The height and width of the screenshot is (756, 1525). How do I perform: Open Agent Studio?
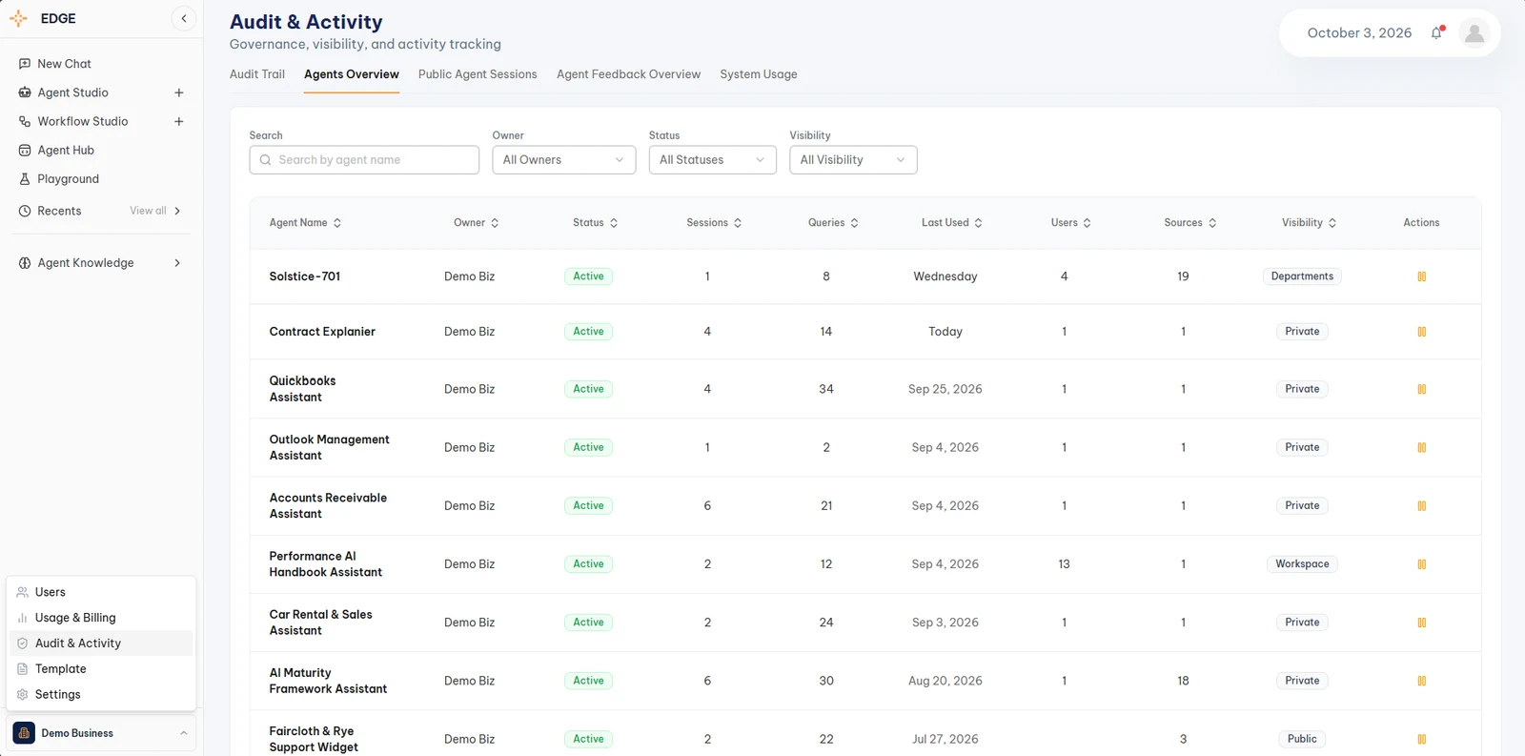[72, 92]
